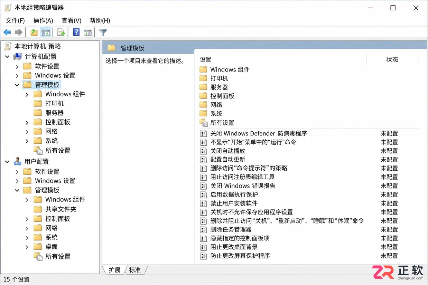Click the policy icon beside 关闭自动播放
Image resolution: width=428 pixels, height=285 pixels.
pos(204,151)
